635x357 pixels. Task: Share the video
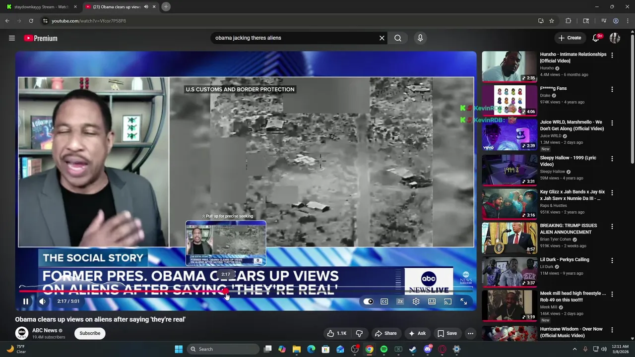pyautogui.click(x=385, y=333)
